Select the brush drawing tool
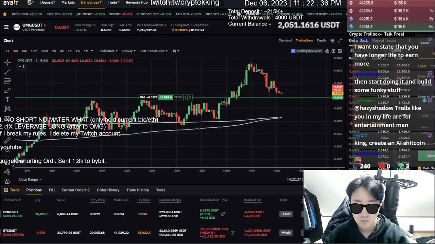 7,90
